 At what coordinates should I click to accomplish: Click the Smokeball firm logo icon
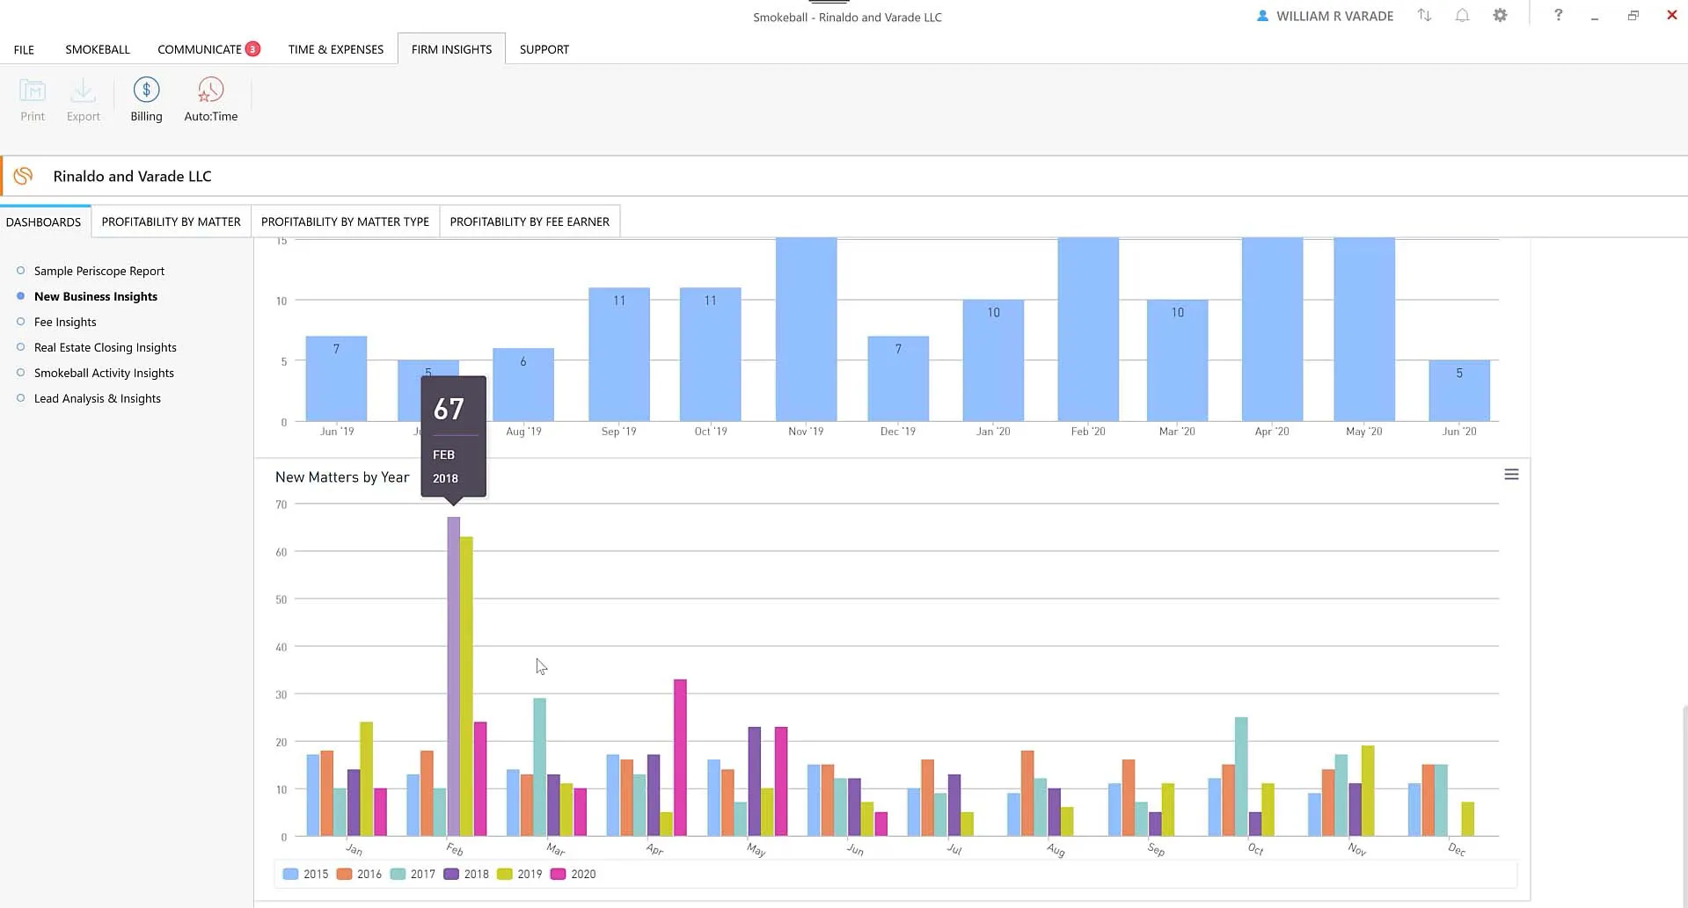(x=24, y=176)
